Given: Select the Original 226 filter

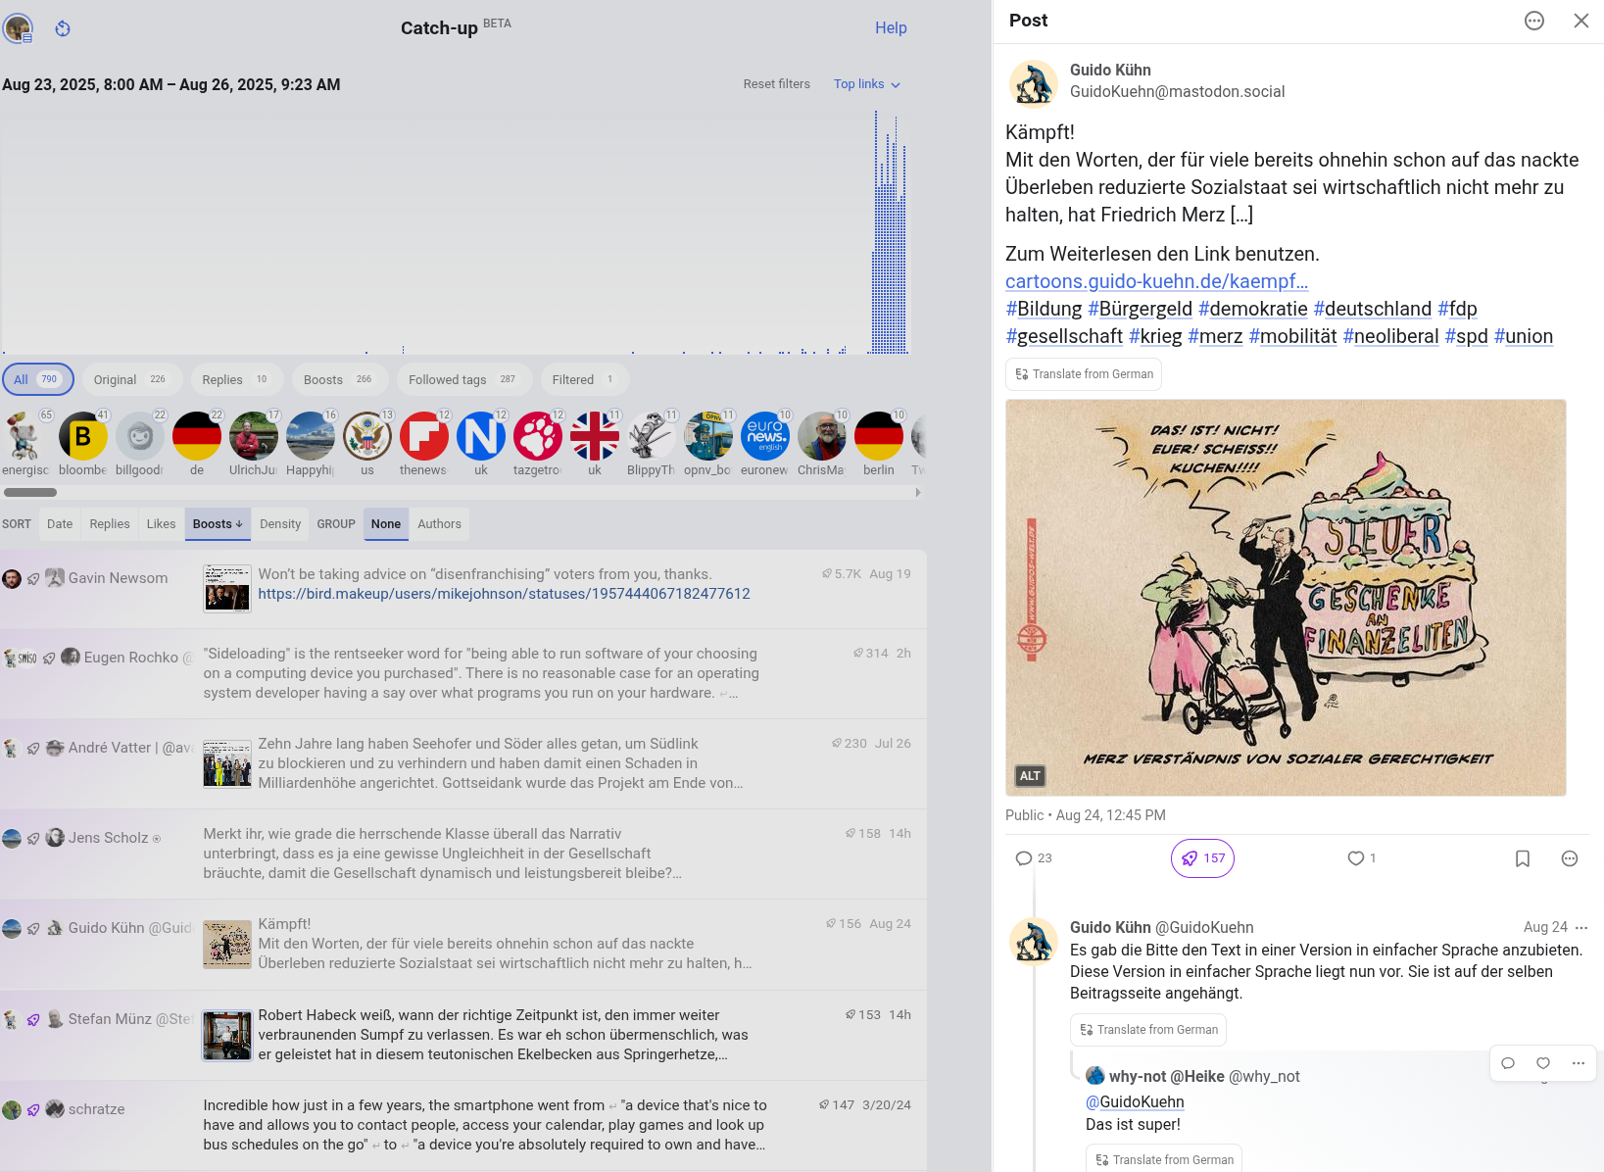Looking at the screenshot, I should [130, 379].
